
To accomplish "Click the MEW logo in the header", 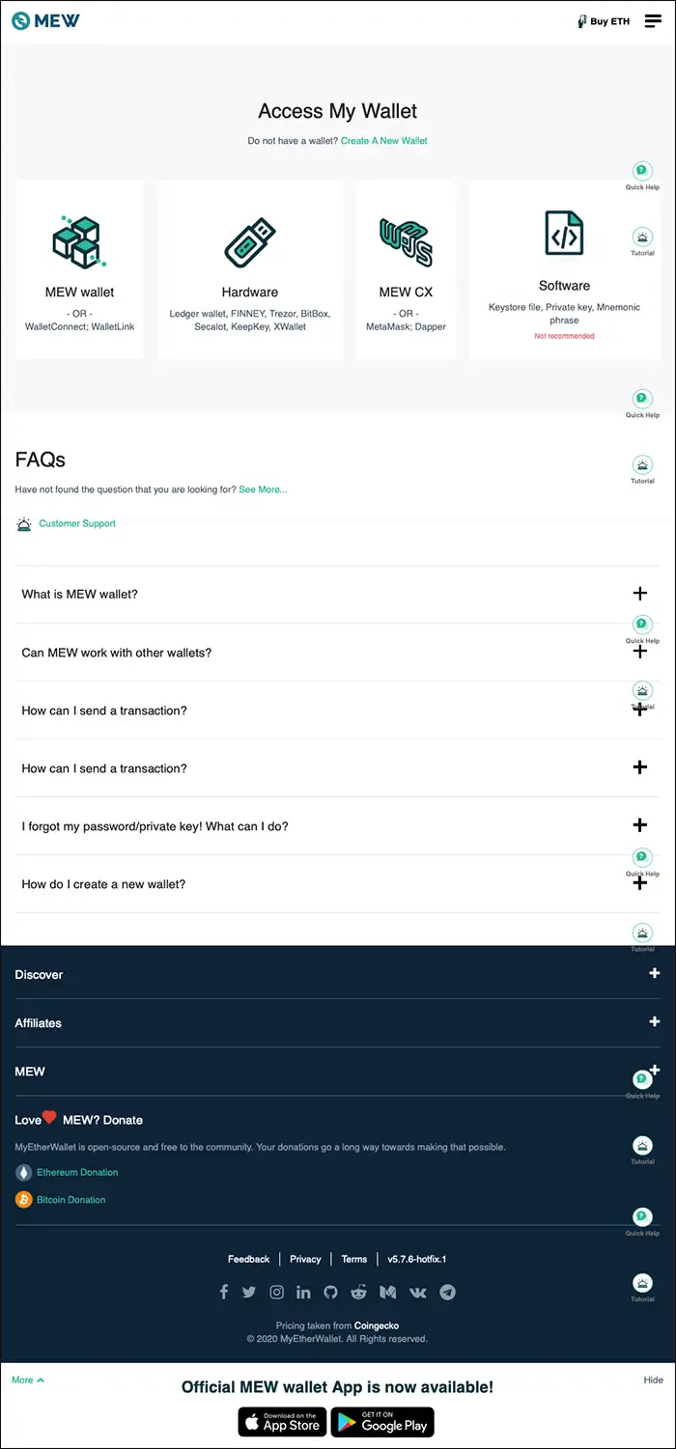I will pyautogui.click(x=45, y=20).
